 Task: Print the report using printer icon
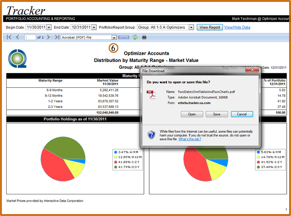(x=144, y=37)
